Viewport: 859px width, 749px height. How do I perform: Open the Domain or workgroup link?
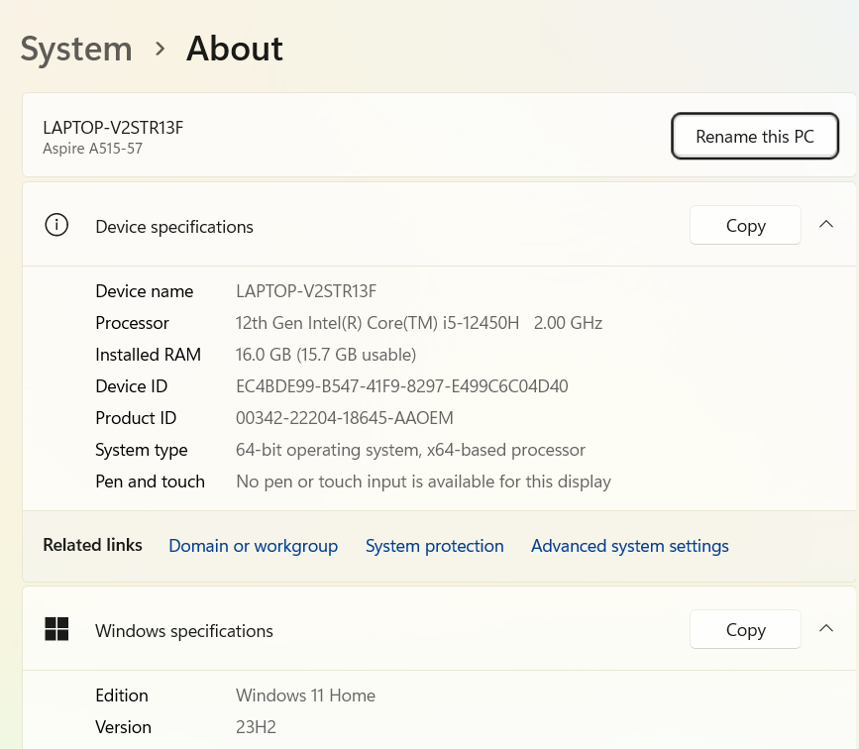(253, 546)
